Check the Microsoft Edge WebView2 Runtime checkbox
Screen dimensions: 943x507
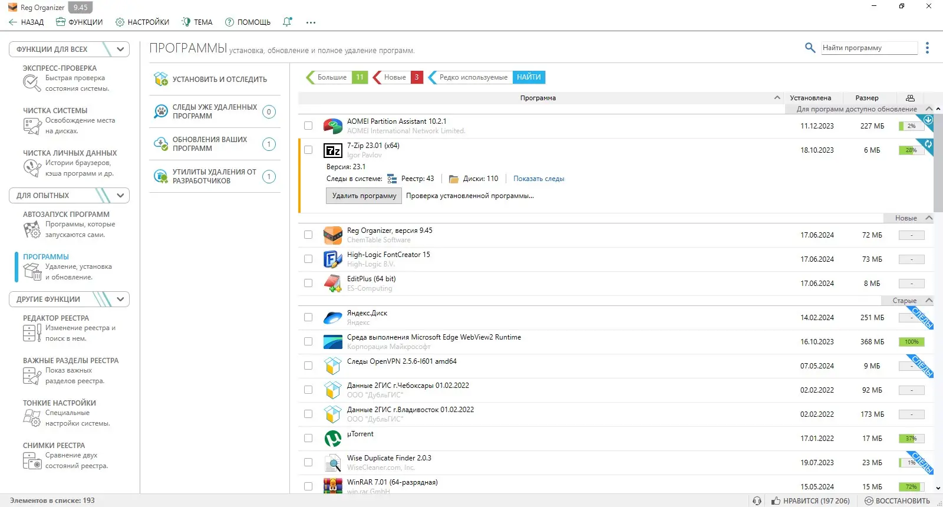(308, 341)
